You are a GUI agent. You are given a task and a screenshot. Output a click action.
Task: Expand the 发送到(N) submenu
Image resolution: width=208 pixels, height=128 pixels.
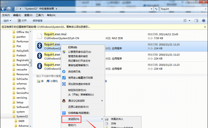83,119
